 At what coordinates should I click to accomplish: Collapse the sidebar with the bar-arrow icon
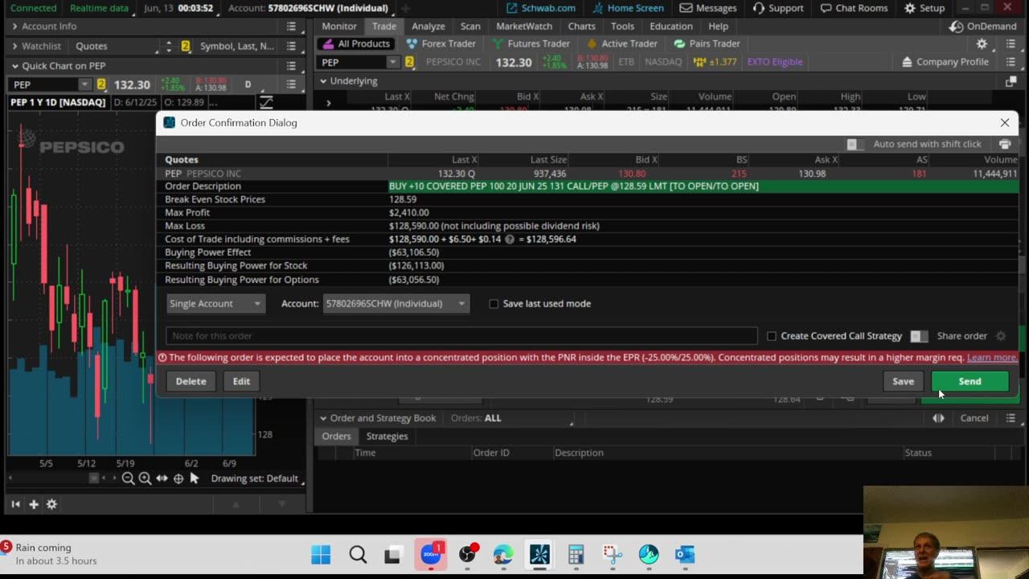(15, 504)
